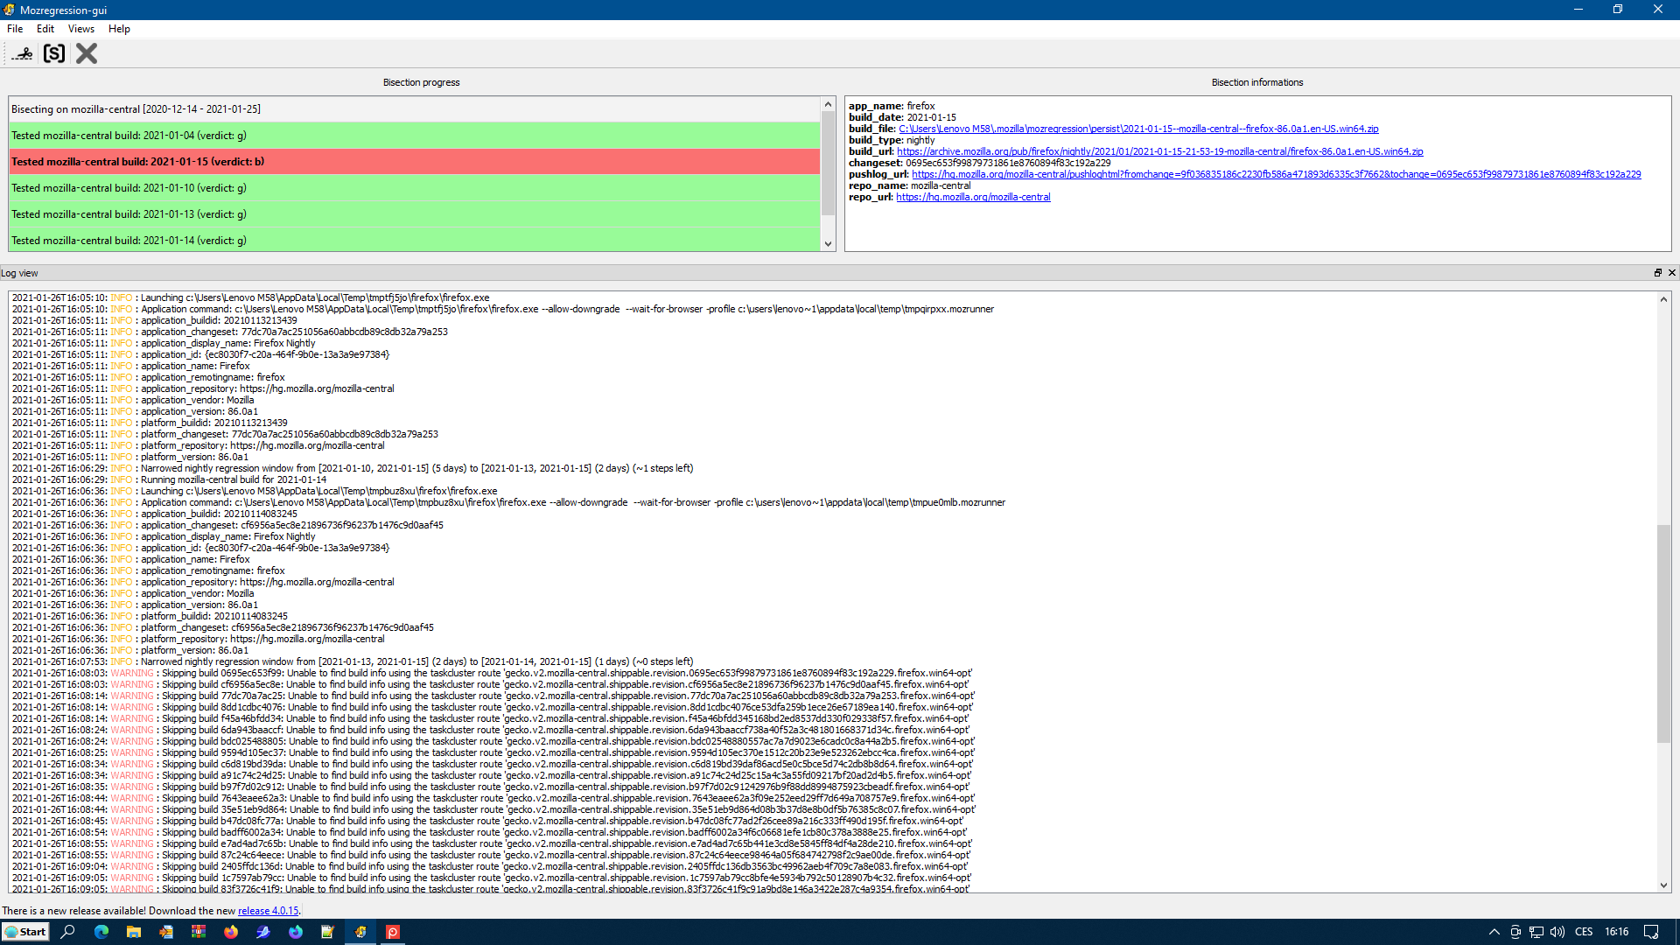Click the volume icon in the system tray
Image resolution: width=1680 pixels, height=945 pixels.
(x=1557, y=932)
